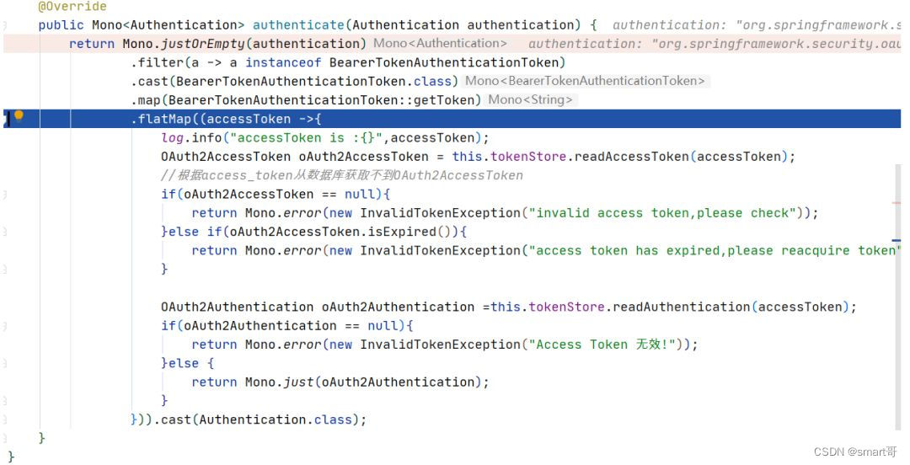Click the instanceof keyword in filter line
The width and height of the screenshot is (910, 465).
[283, 62]
